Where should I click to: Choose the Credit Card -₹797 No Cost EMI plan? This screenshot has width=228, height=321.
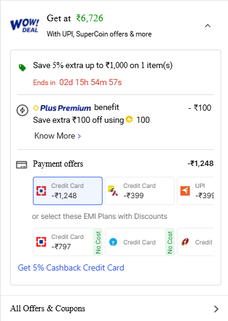pyautogui.click(x=67, y=242)
